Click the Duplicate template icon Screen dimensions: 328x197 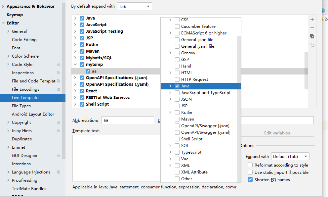(x=312, y=36)
